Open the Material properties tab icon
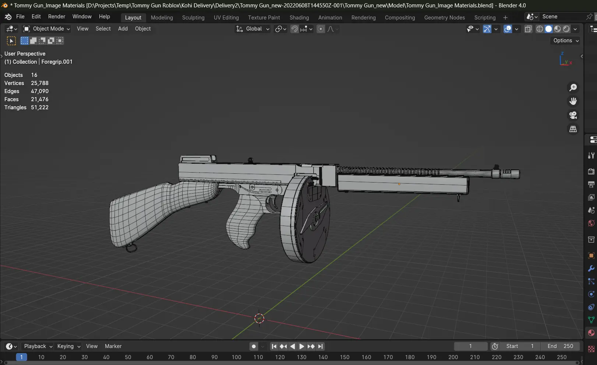Image resolution: width=597 pixels, height=365 pixels. 591,333
